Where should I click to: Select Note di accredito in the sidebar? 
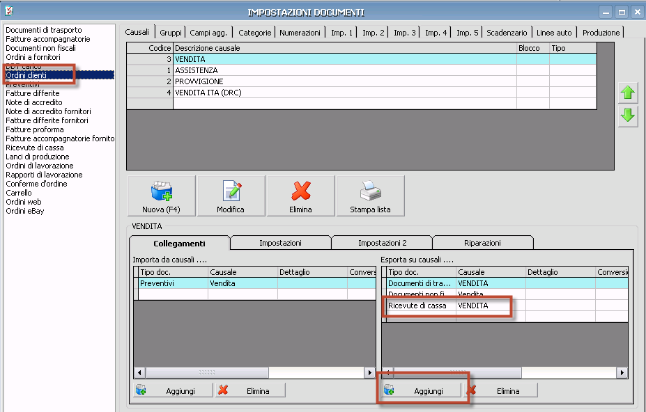click(x=34, y=102)
